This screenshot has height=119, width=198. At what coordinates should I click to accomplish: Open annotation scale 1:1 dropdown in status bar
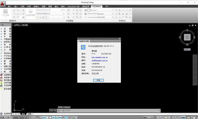click(160, 117)
